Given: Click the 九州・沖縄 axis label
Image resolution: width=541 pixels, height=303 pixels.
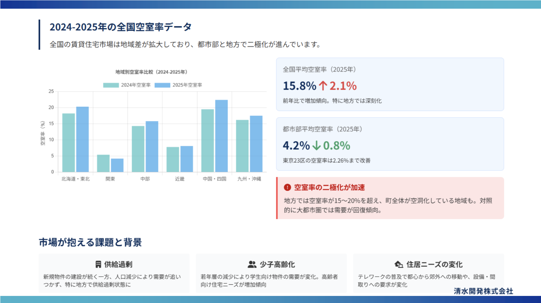Looking at the screenshot, I should (x=249, y=179).
